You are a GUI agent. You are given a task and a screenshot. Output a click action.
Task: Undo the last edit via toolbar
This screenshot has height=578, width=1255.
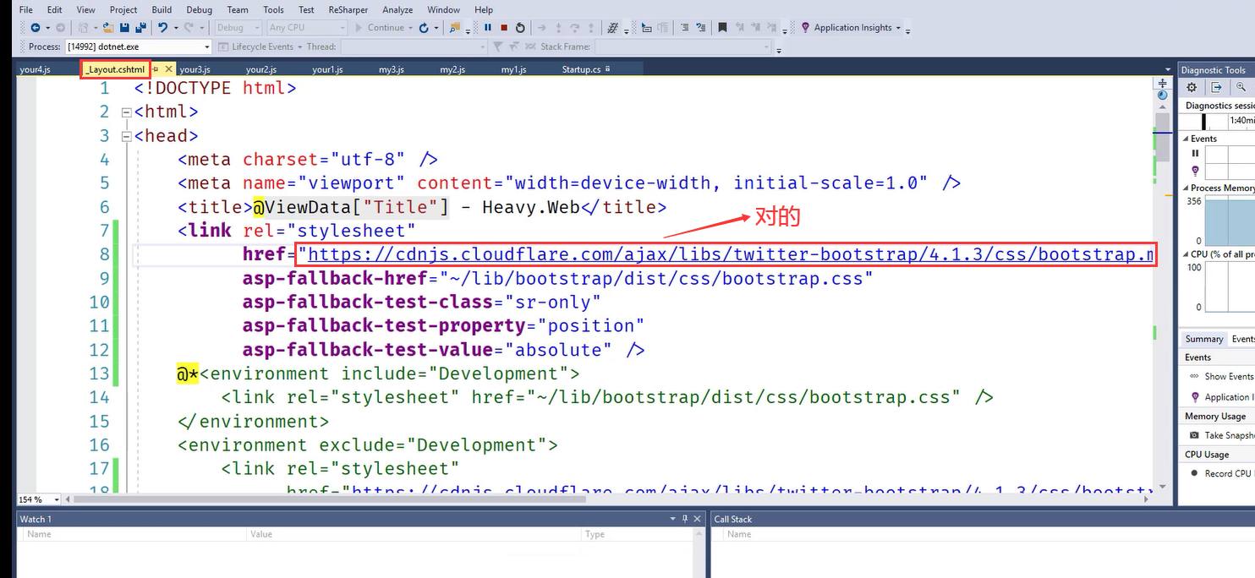pos(162,28)
